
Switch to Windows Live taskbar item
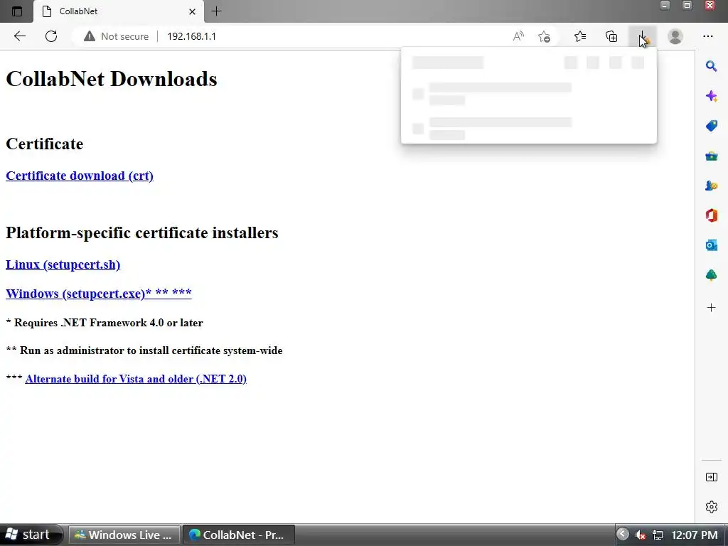(x=124, y=535)
